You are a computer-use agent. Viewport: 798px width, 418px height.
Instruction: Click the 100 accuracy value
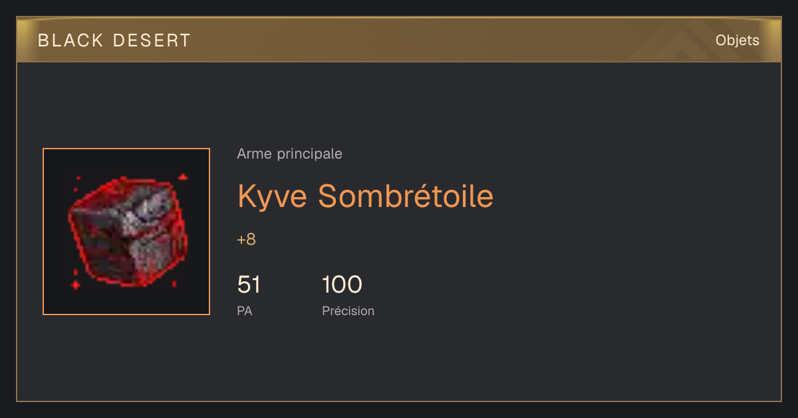pyautogui.click(x=342, y=285)
